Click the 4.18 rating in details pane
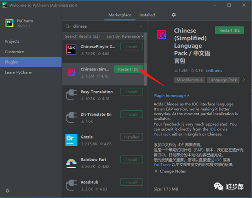Viewport: 252px width, 198px height. (197, 70)
